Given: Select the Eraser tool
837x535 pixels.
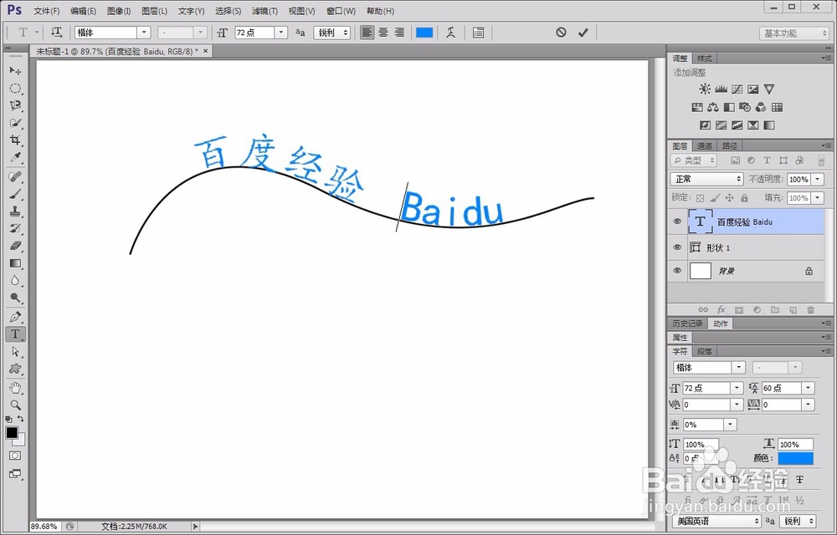Looking at the screenshot, I should tap(15, 246).
